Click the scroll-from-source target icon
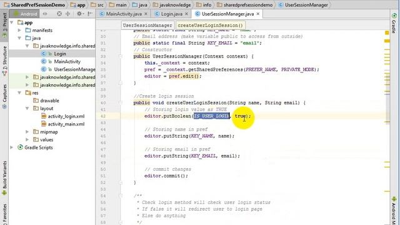 click(59, 14)
